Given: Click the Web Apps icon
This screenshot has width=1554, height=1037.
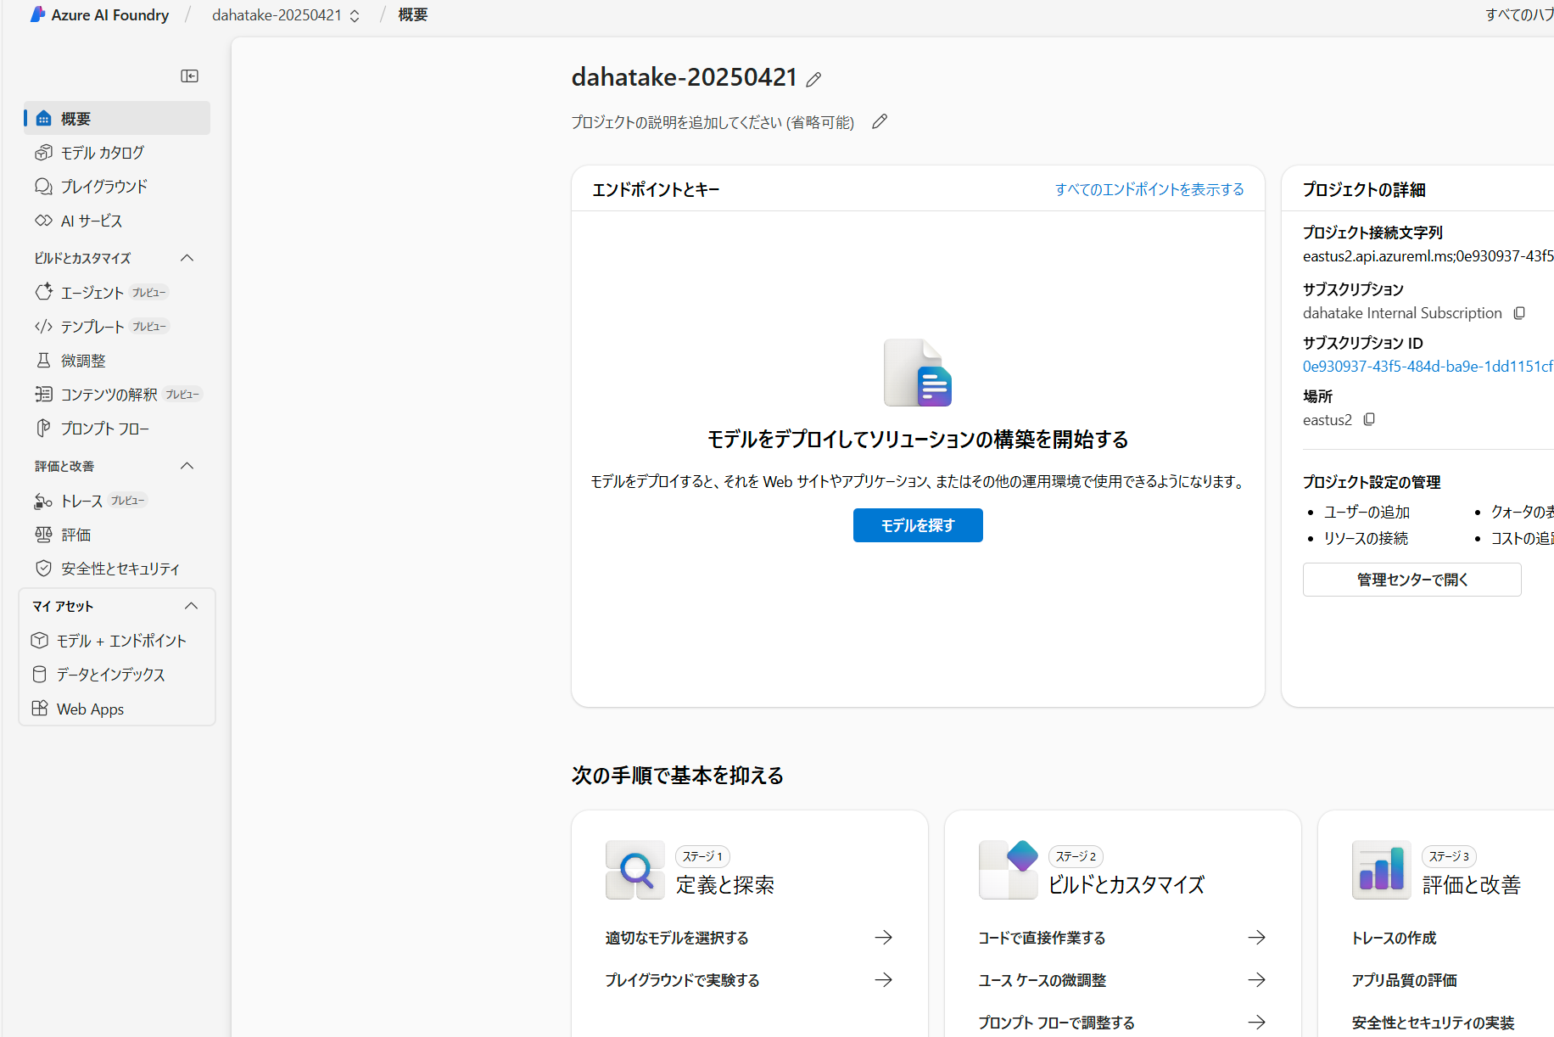Looking at the screenshot, I should point(40,709).
